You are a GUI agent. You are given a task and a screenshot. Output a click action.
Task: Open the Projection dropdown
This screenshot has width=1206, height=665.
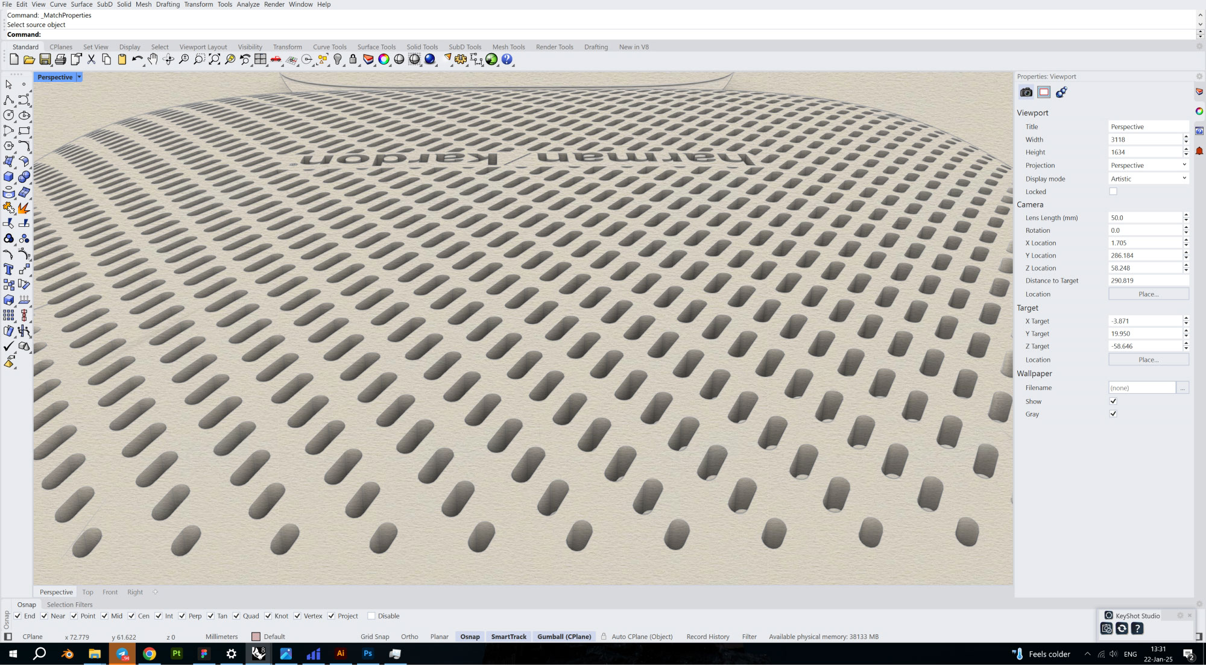1148,165
